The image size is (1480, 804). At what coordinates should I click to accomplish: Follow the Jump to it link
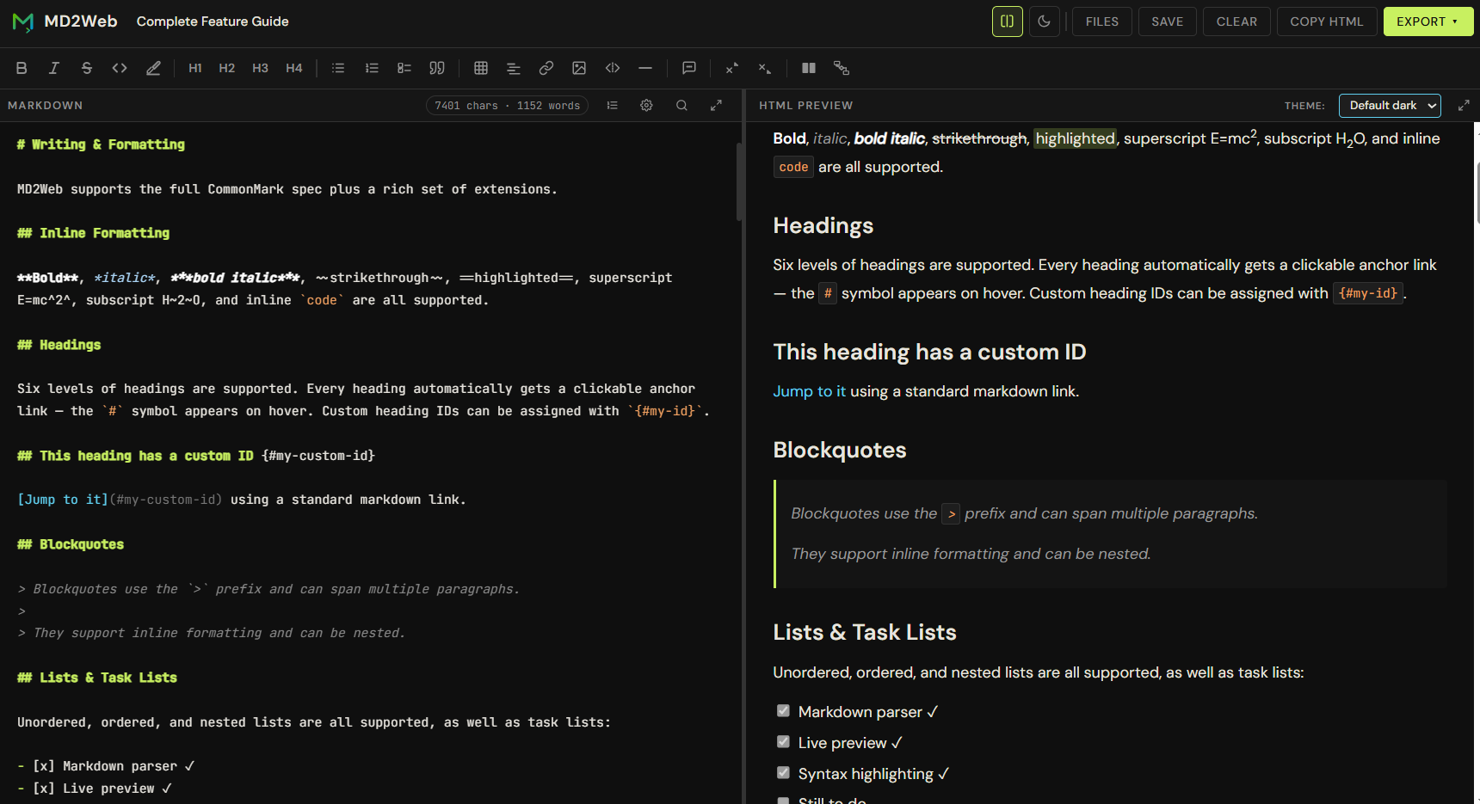809,390
